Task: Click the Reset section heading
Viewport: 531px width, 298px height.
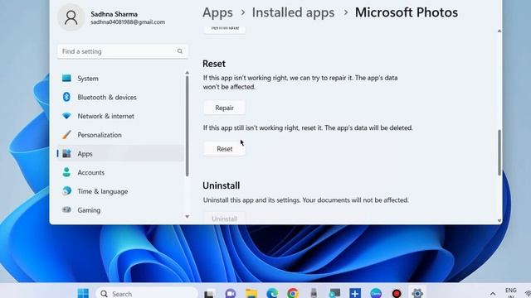Action: (x=214, y=64)
